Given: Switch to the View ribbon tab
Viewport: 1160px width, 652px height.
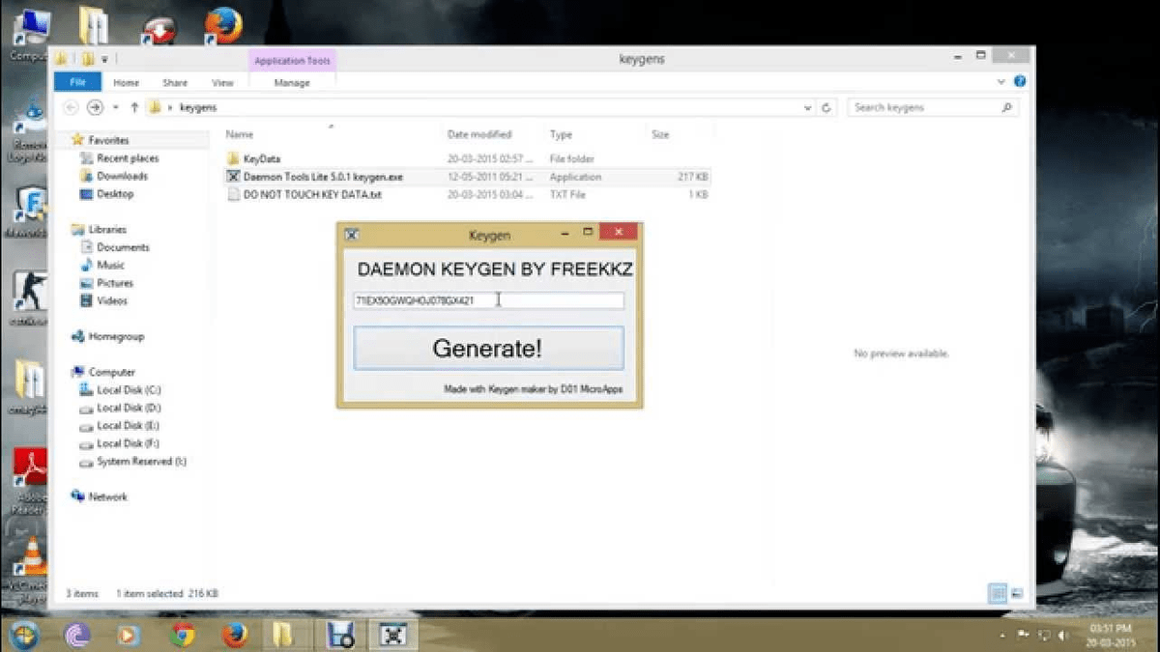Looking at the screenshot, I should click(x=222, y=82).
